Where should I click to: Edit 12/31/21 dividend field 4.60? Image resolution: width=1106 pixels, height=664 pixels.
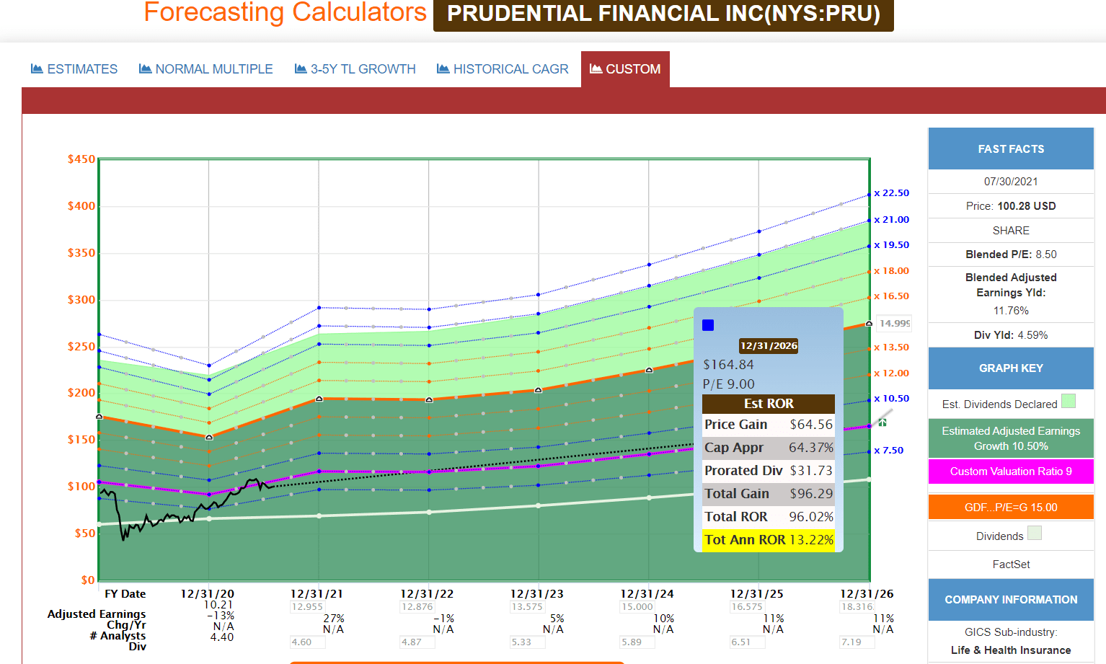click(x=308, y=642)
